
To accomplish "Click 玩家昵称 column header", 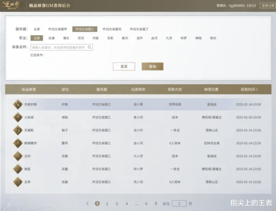I will click(138, 89).
